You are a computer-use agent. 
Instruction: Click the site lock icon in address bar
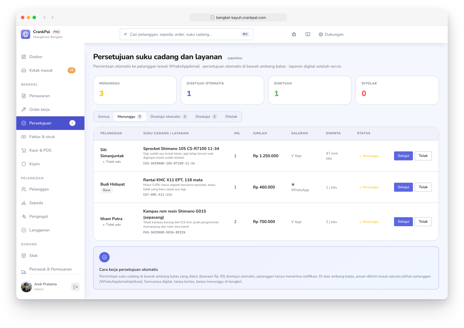212,17
